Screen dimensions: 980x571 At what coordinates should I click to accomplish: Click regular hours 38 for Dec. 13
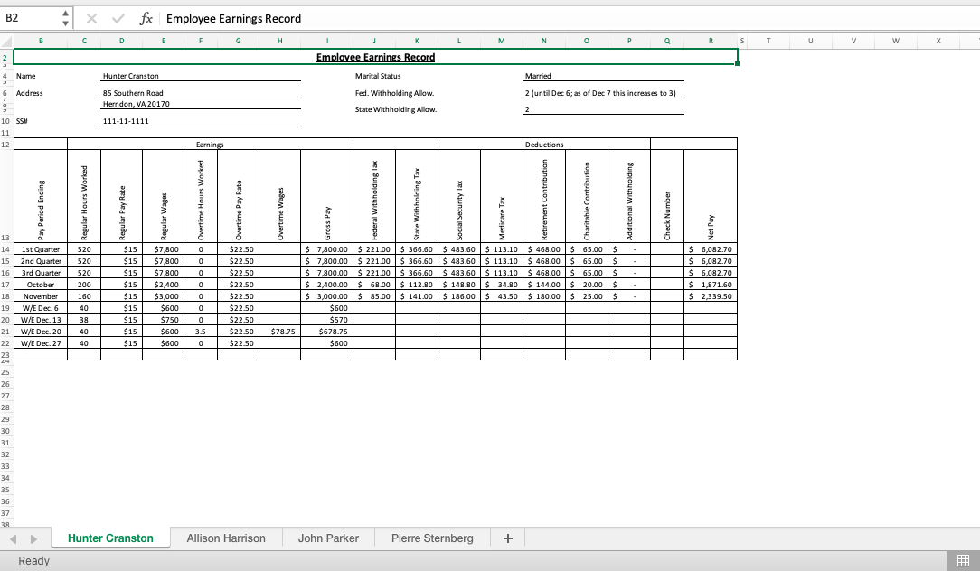(x=84, y=320)
